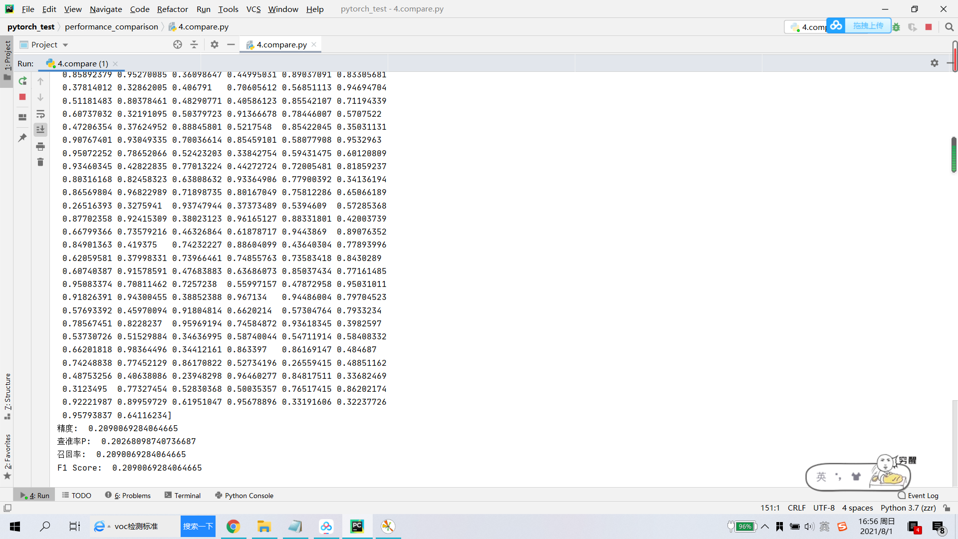Stop the running process in Run panel
The height and width of the screenshot is (539, 958).
click(22, 97)
